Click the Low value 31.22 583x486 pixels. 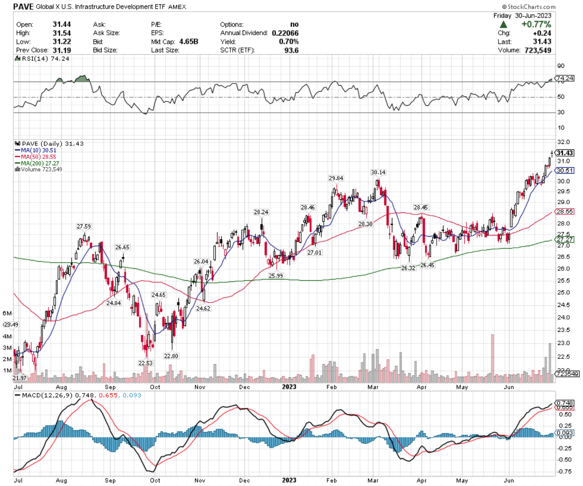tap(62, 42)
